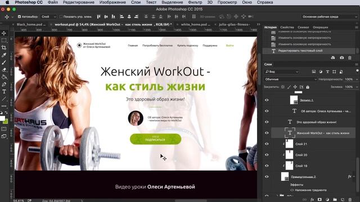The height and width of the screenshot is (202, 360).
Task: Create a new group folder in the Layers panel
Action: pyautogui.click(x=335, y=200)
